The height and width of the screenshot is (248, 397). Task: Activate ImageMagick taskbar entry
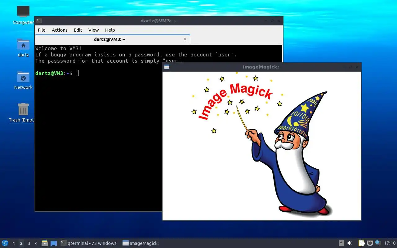pos(141,243)
